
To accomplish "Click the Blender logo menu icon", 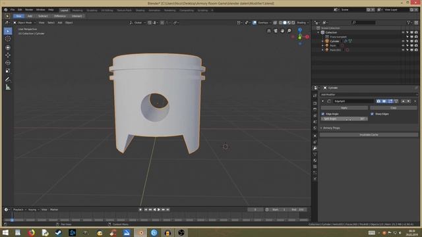I will [5, 10].
